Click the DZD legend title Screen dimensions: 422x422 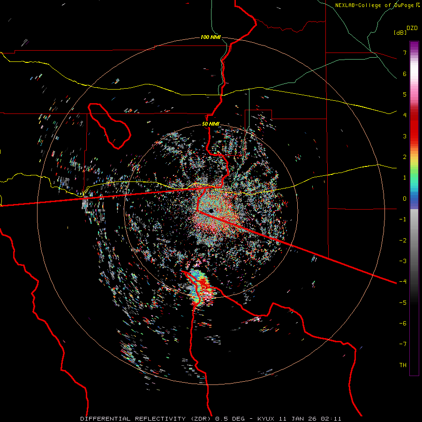pos(412,28)
